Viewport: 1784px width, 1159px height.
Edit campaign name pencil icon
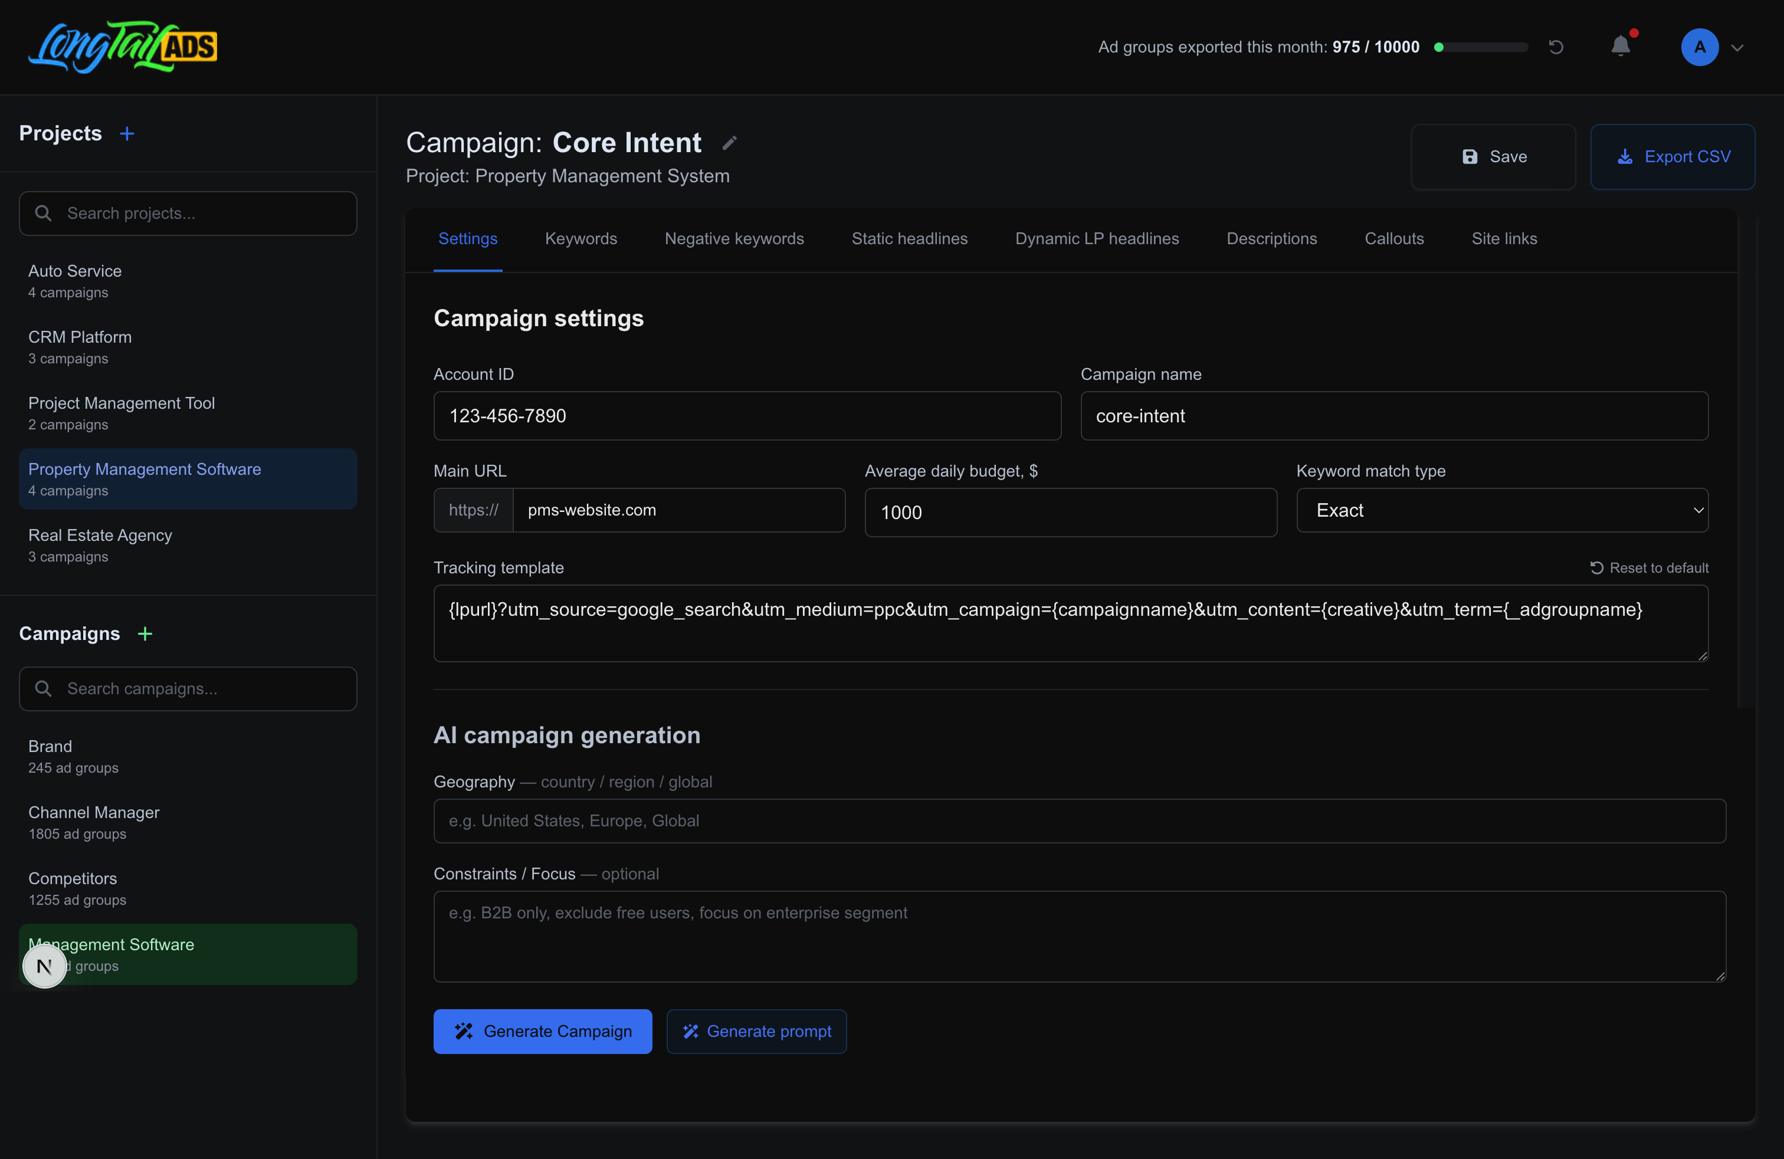click(x=729, y=143)
